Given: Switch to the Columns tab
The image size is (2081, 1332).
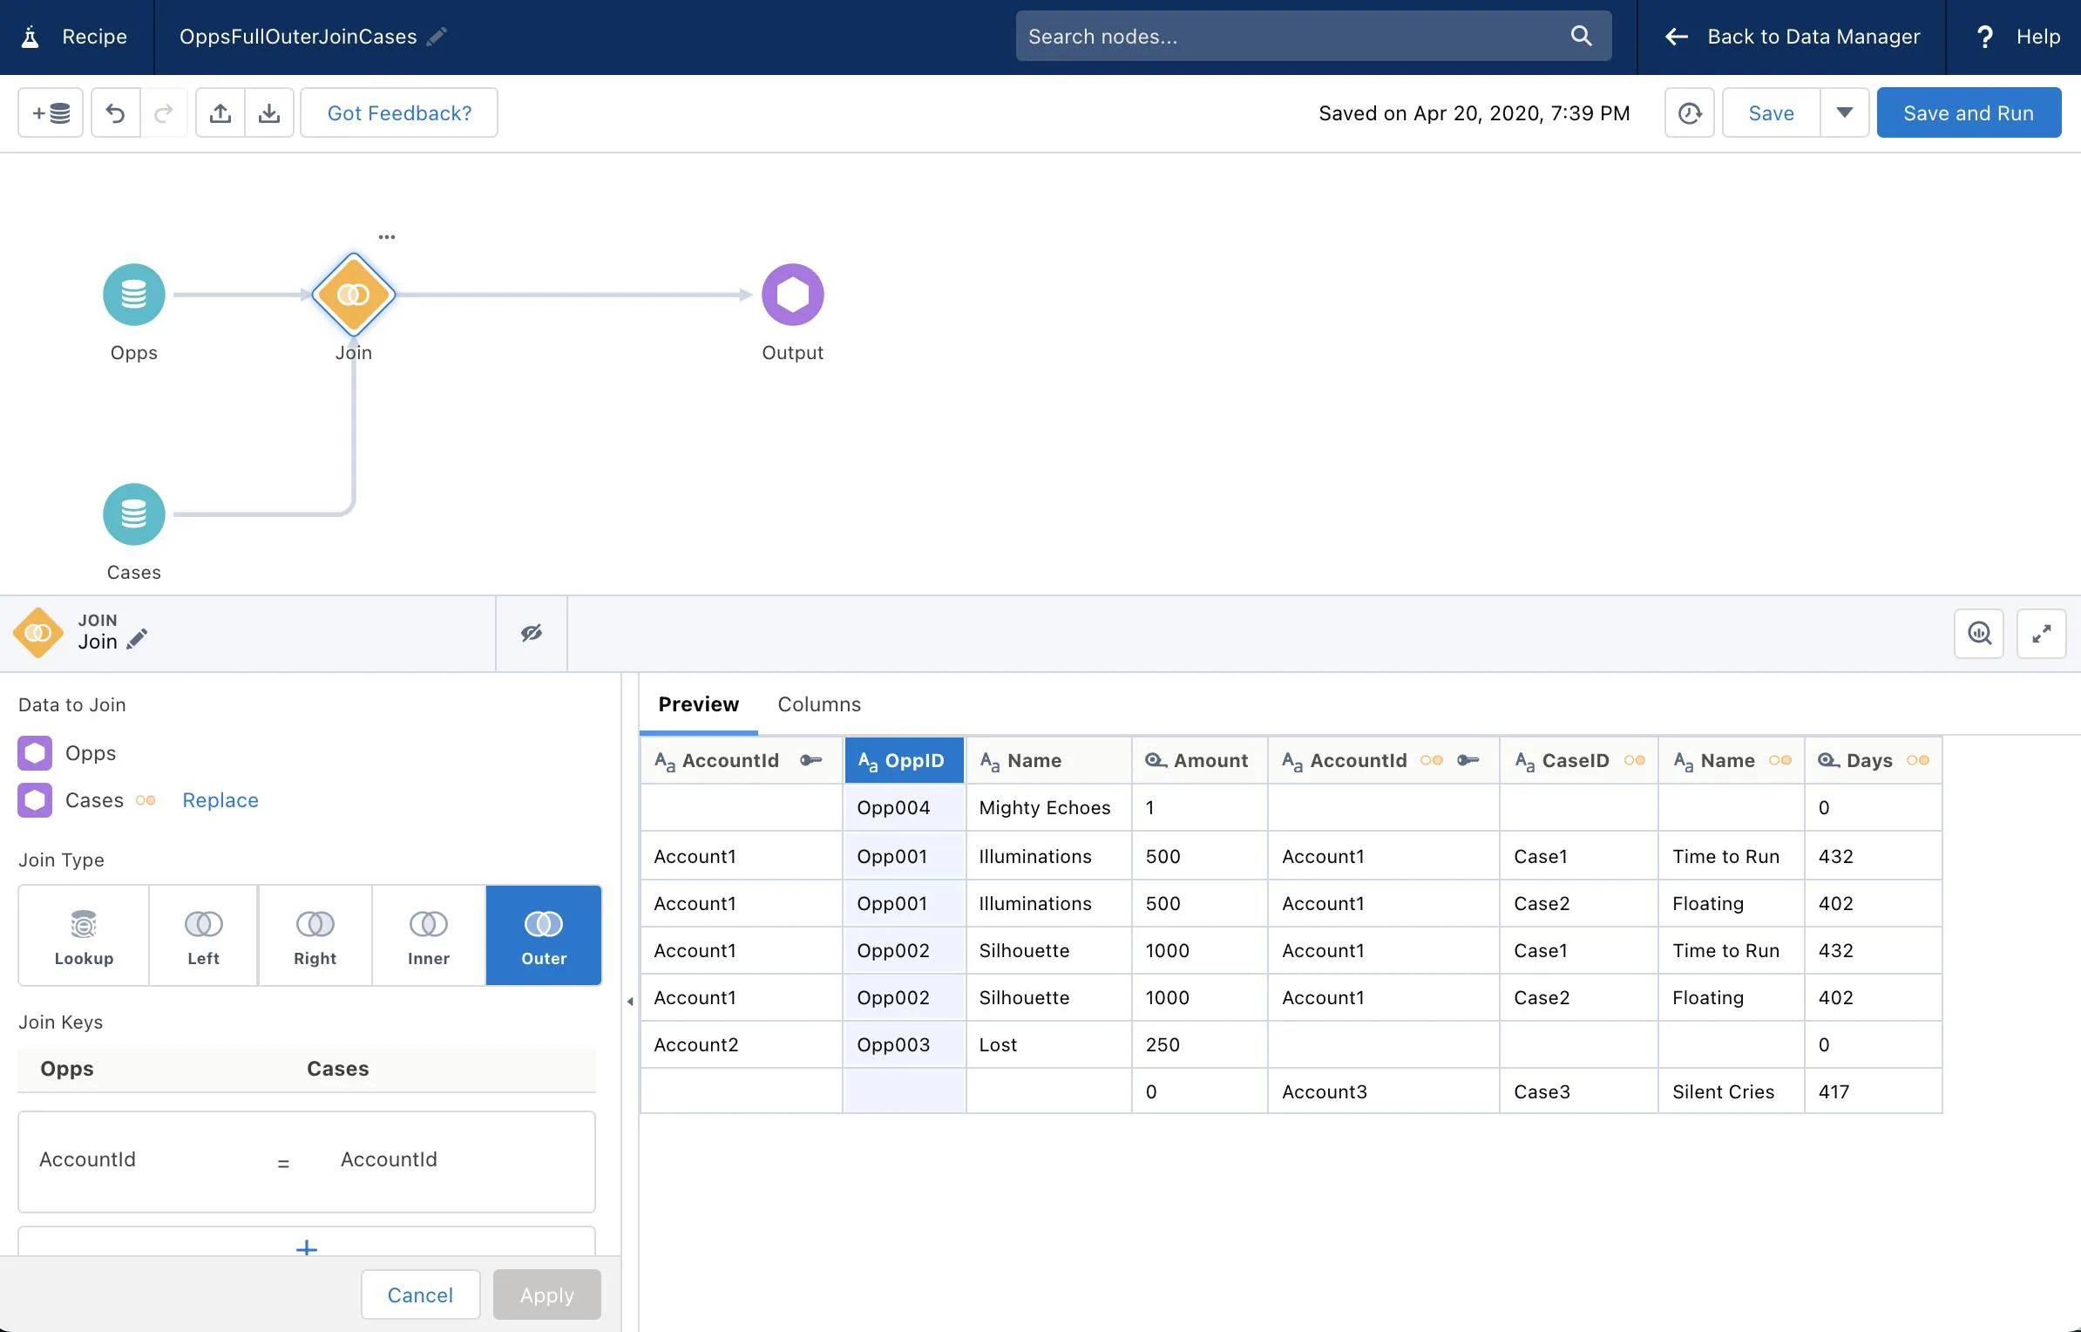Looking at the screenshot, I should pyautogui.click(x=819, y=704).
